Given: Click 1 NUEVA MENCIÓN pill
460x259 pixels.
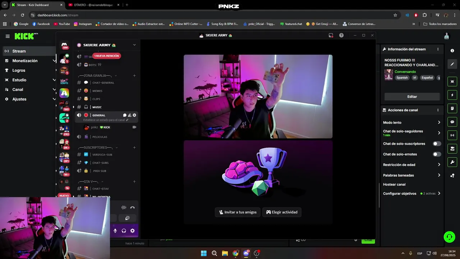Looking at the screenshot, I should tap(106, 56).
